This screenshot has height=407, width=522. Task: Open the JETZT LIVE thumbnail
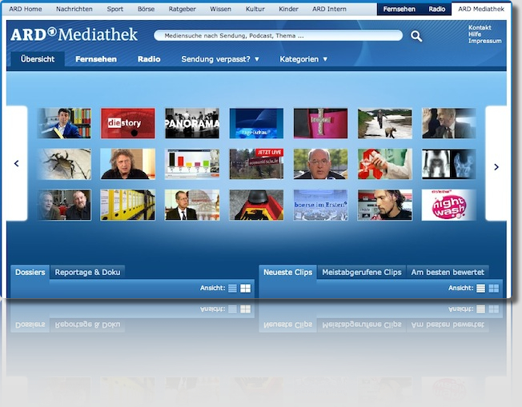[x=256, y=164]
